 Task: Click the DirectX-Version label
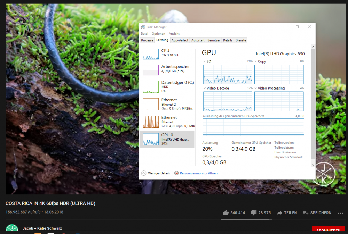click(x=285, y=152)
